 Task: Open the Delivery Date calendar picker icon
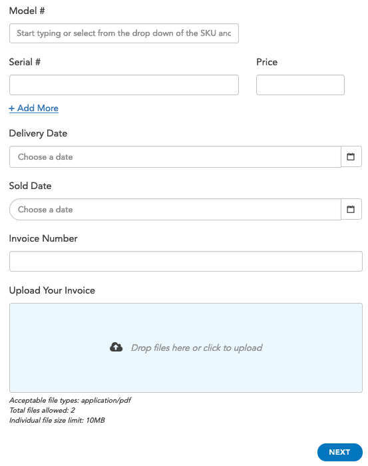pos(351,156)
